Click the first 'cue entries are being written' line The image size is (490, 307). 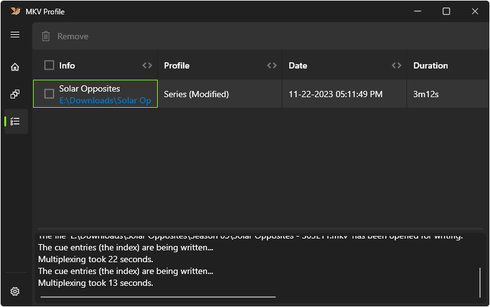[126, 248]
